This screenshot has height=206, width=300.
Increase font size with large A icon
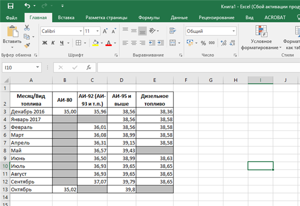coord(105,31)
